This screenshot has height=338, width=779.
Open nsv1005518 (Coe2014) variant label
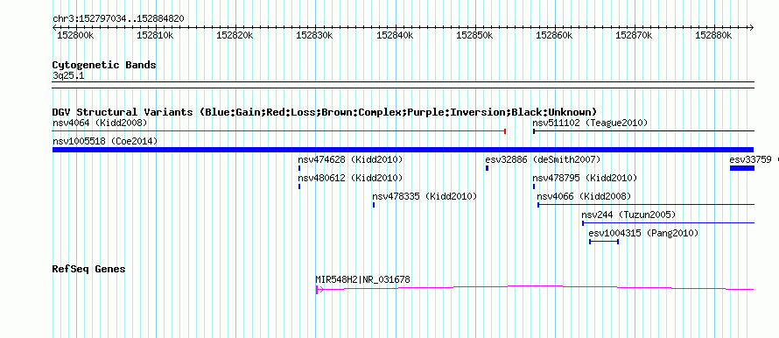coord(105,141)
